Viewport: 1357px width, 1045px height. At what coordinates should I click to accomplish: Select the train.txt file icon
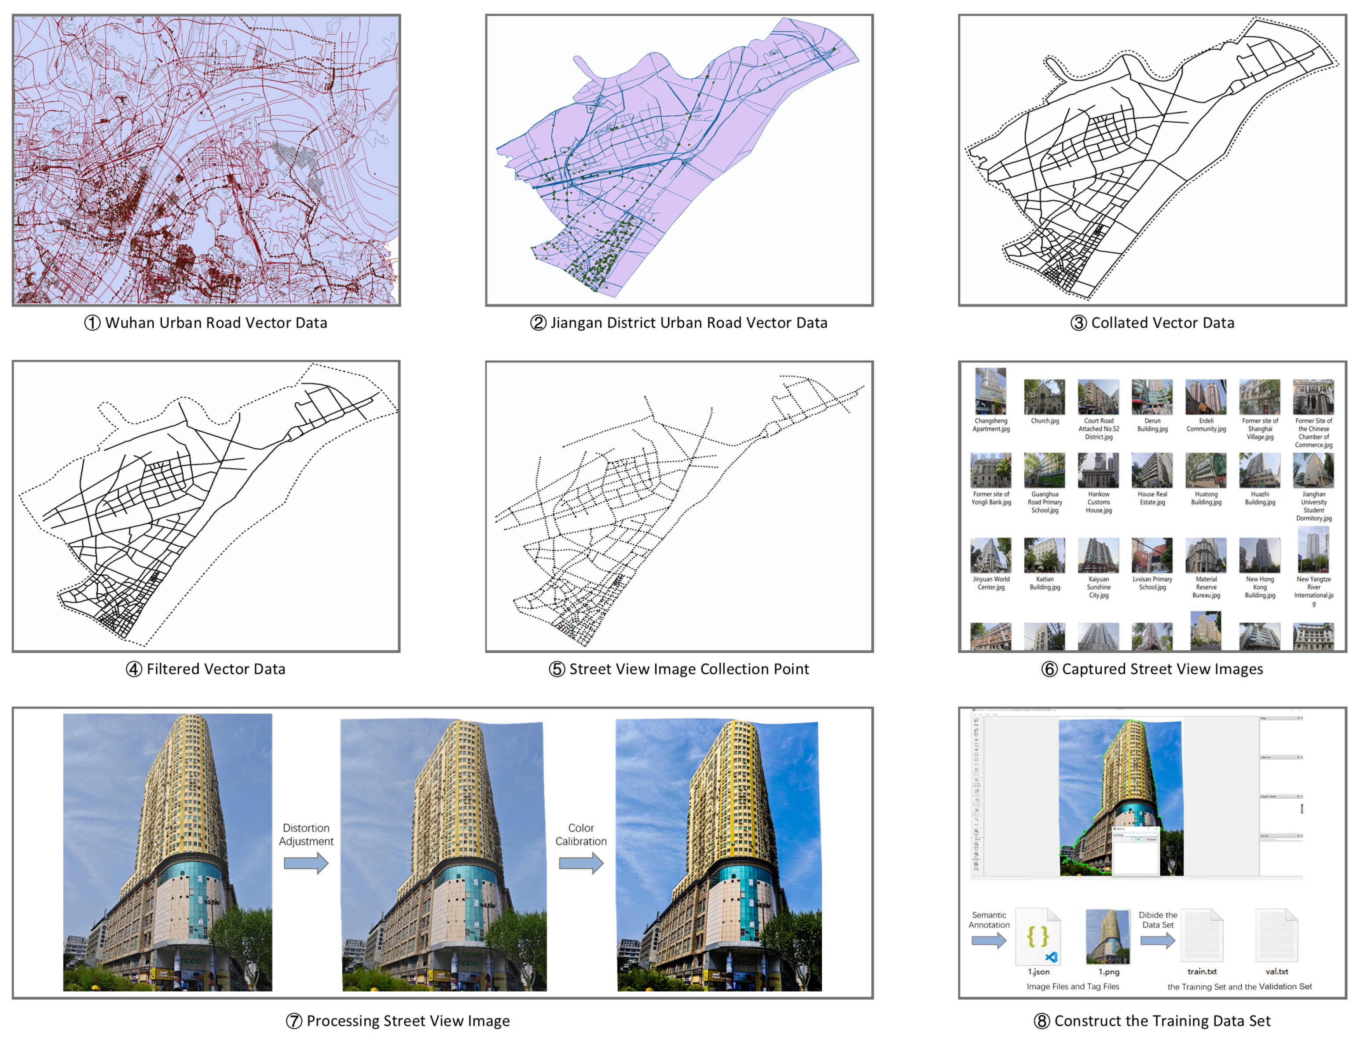pos(1202,935)
